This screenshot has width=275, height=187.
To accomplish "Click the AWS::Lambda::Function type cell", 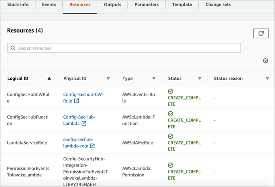I will click(139, 120).
